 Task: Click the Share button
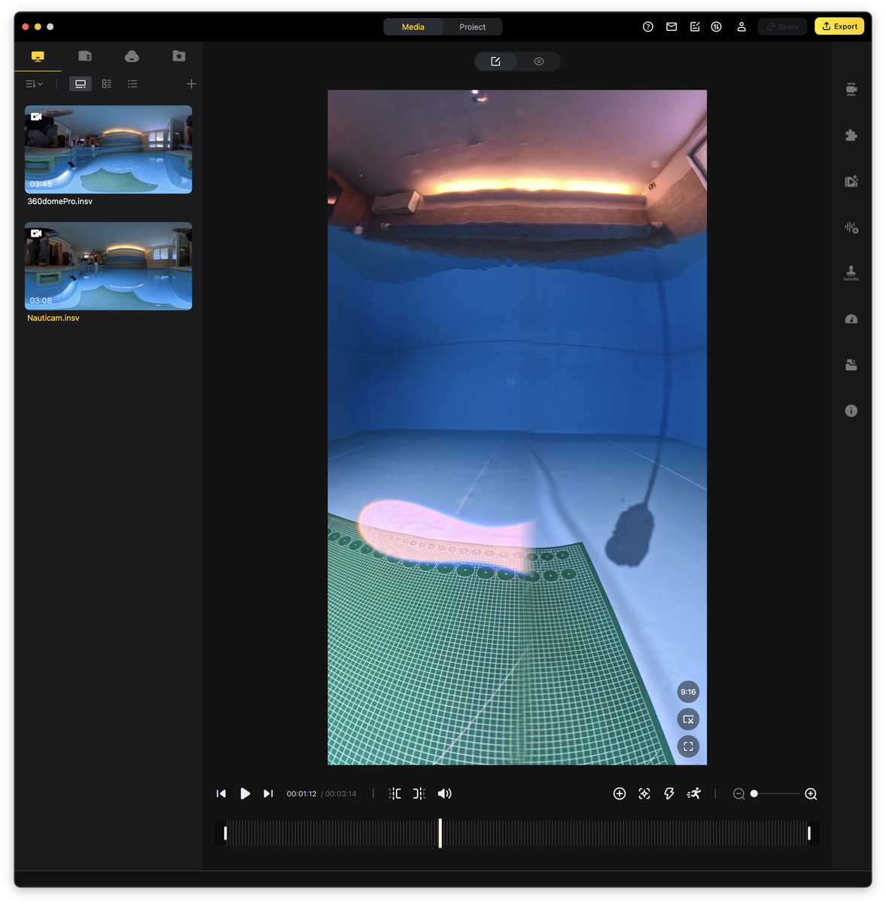[782, 26]
